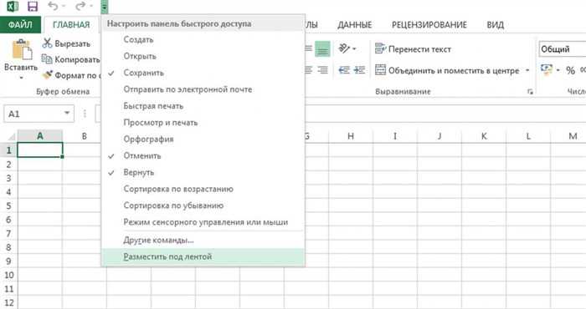Expand the merge cells dropdown arrow
586x309 pixels.
[x=527, y=70]
